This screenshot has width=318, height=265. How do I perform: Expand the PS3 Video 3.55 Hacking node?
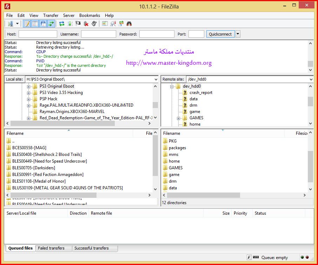[28, 93]
